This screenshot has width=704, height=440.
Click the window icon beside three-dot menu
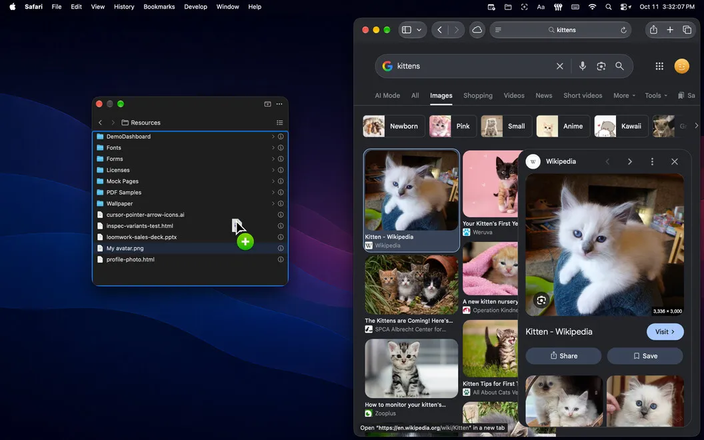pos(267,104)
